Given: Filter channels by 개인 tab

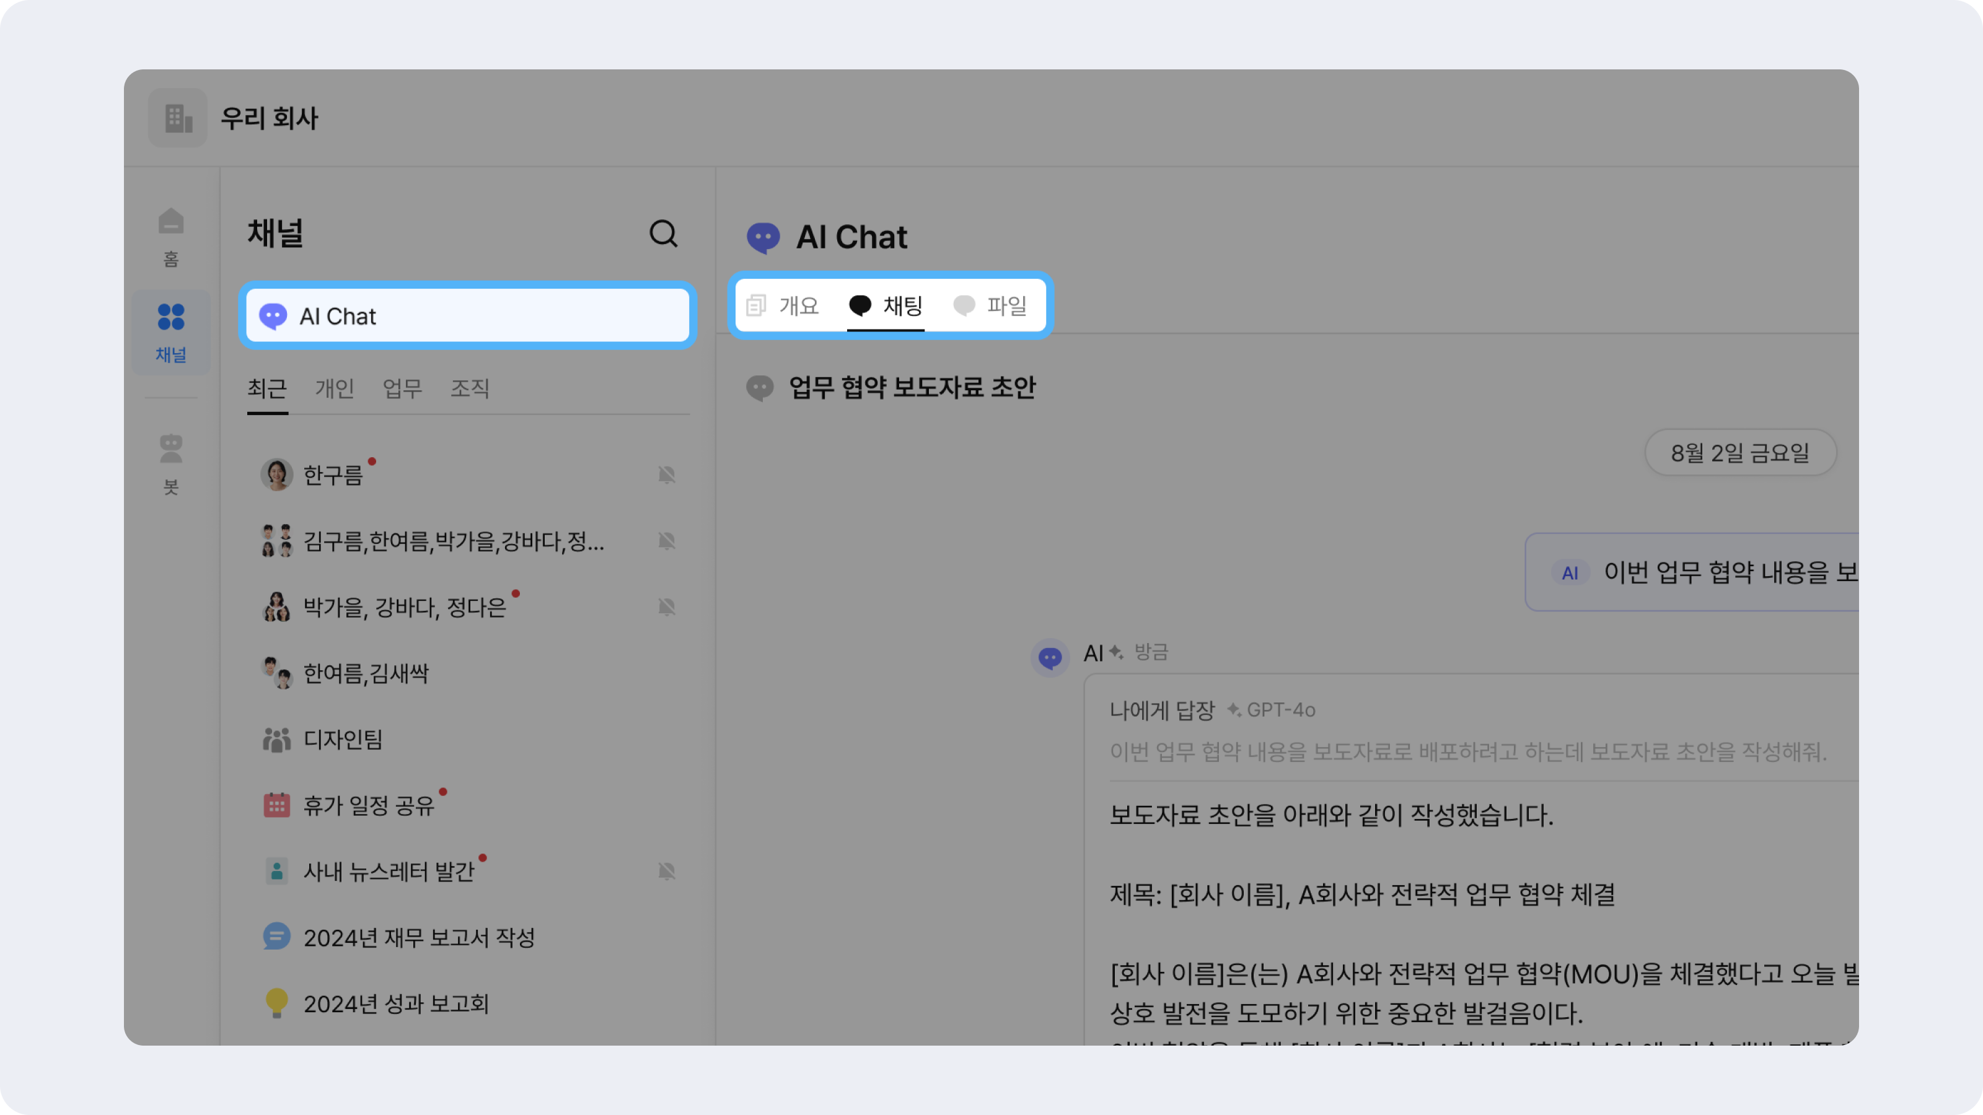Looking at the screenshot, I should 334,388.
